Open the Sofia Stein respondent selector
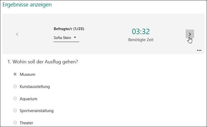The height and width of the screenshot is (127, 207). (66, 38)
